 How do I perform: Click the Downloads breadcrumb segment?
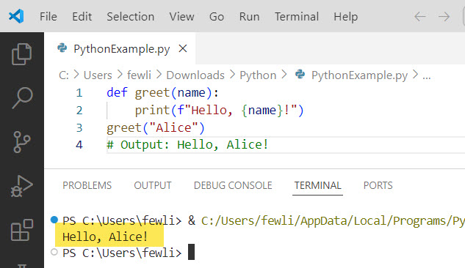[195, 75]
